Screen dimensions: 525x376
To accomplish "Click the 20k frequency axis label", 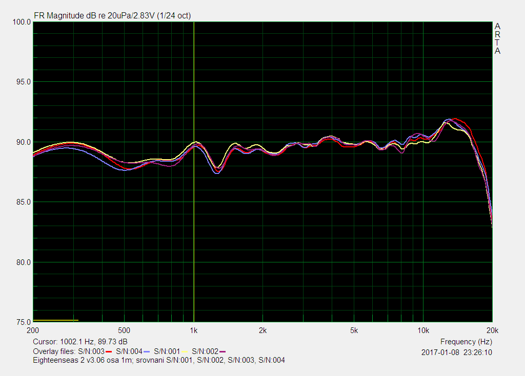I will 493,330.
